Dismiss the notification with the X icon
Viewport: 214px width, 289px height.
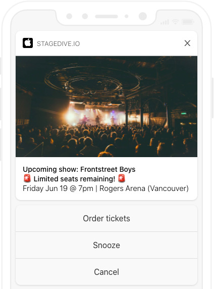pyautogui.click(x=187, y=43)
